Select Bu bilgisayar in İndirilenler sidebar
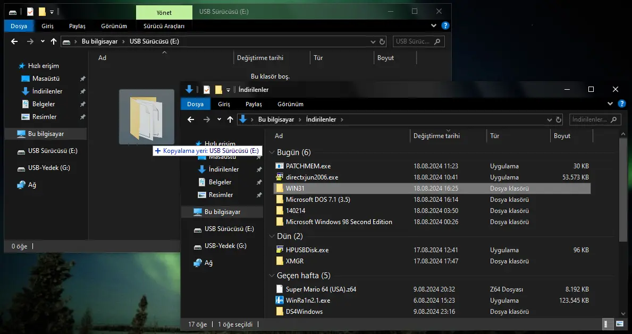 click(222, 212)
